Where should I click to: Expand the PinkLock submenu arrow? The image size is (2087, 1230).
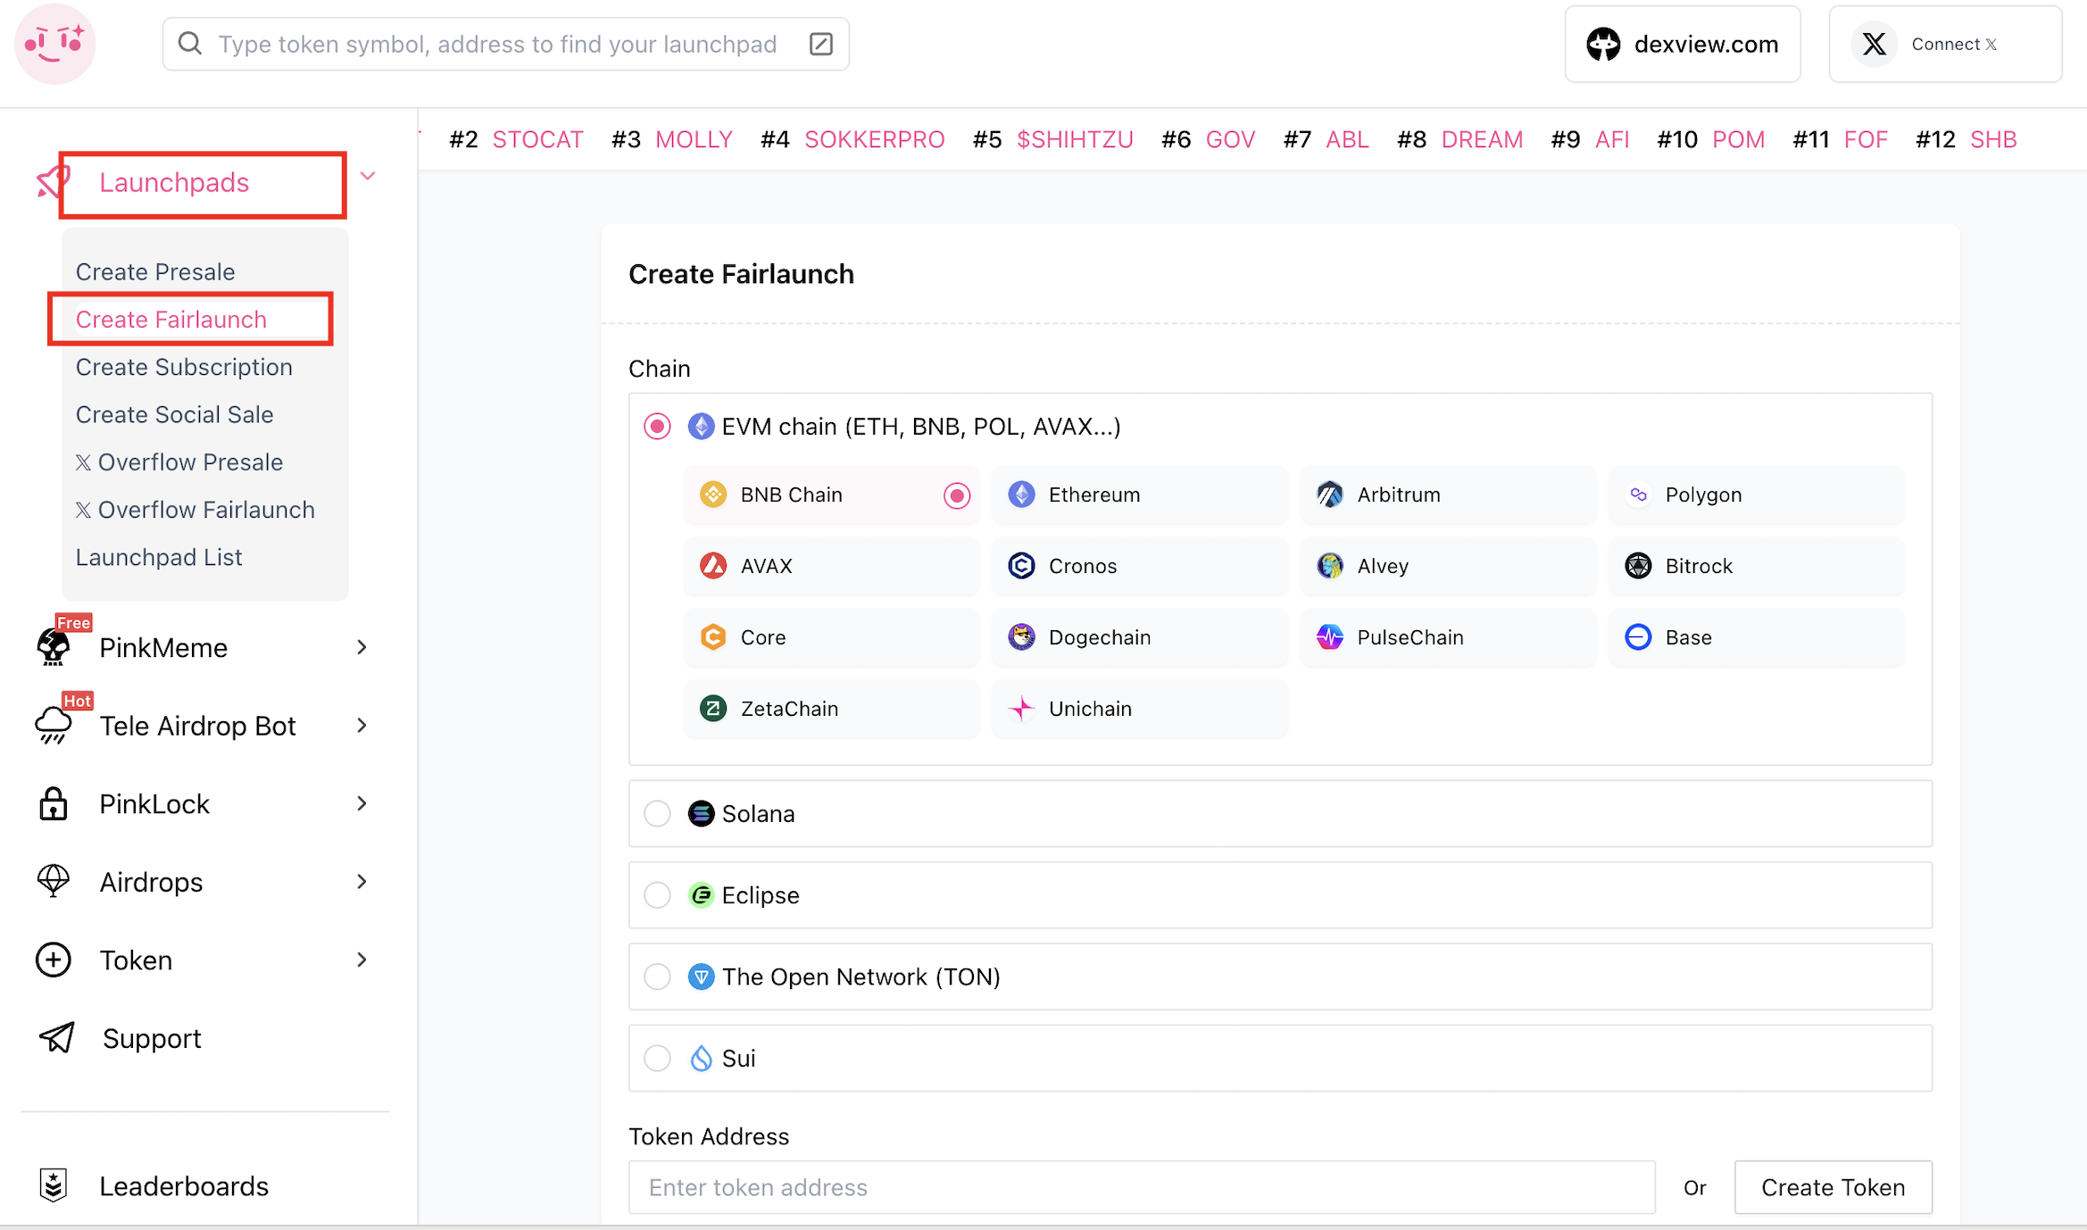point(362,803)
